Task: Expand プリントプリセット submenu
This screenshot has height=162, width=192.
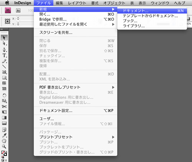Action: (113, 137)
